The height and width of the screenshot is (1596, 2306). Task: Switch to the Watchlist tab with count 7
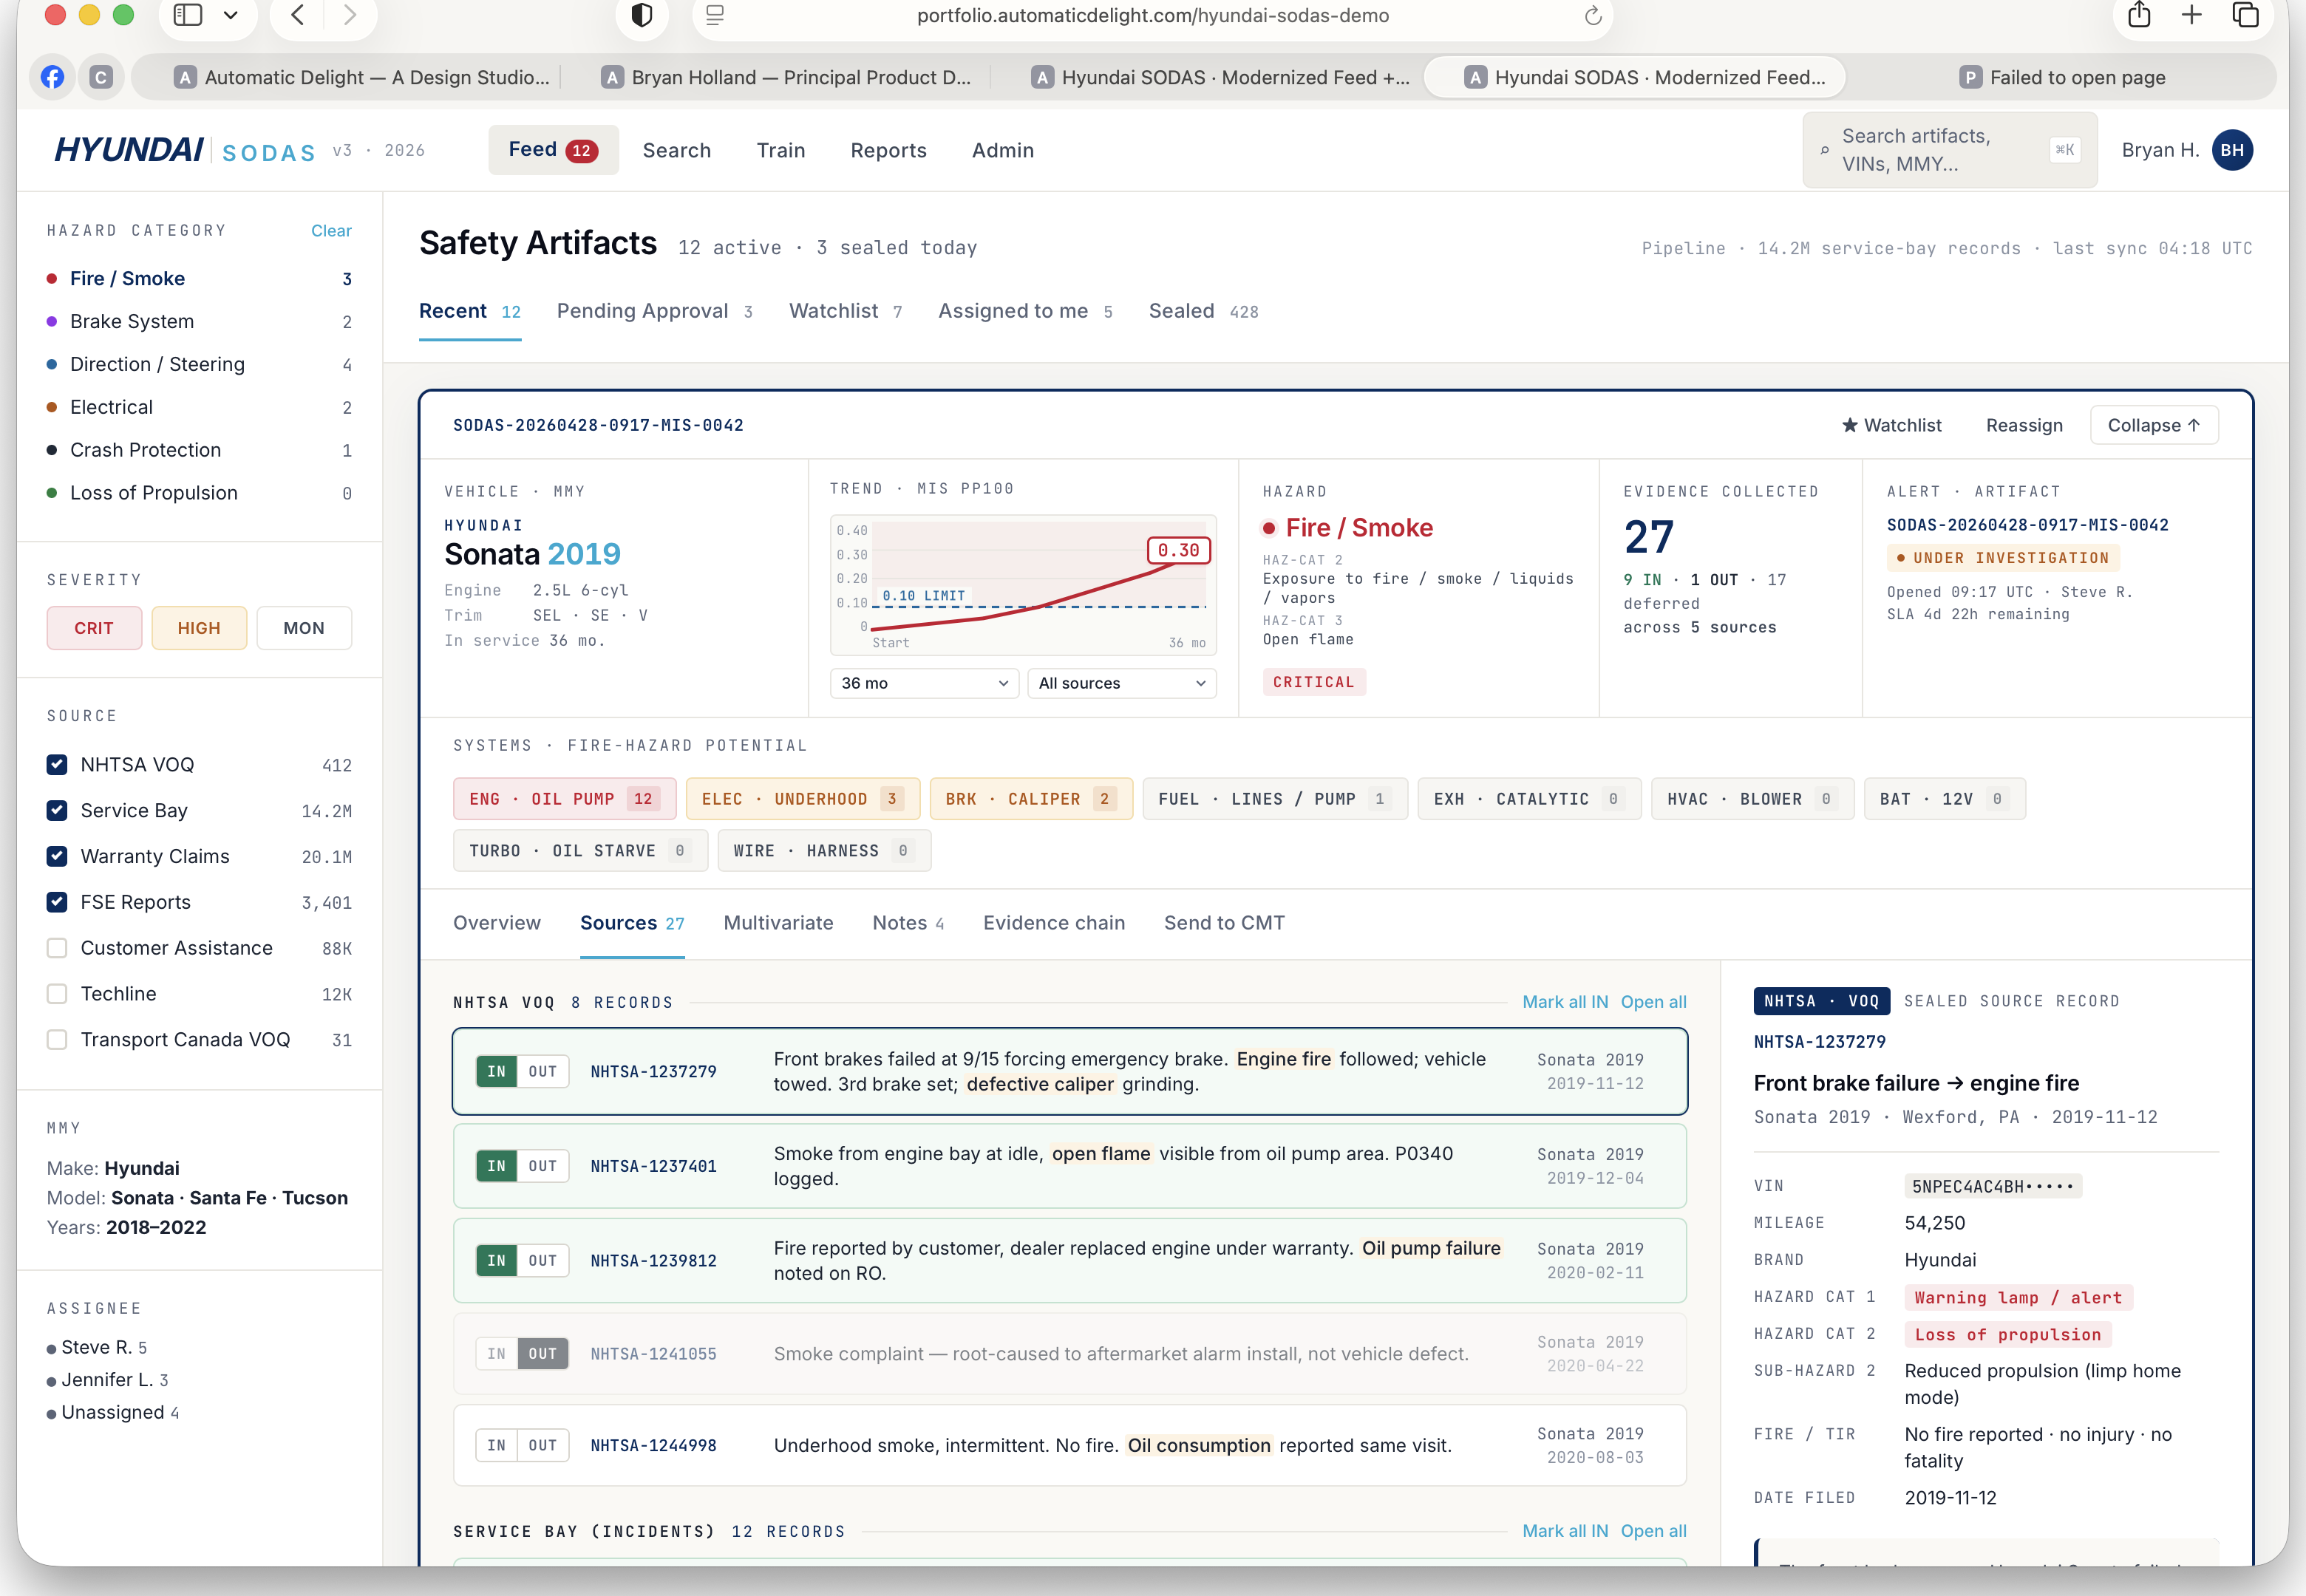[x=845, y=311]
